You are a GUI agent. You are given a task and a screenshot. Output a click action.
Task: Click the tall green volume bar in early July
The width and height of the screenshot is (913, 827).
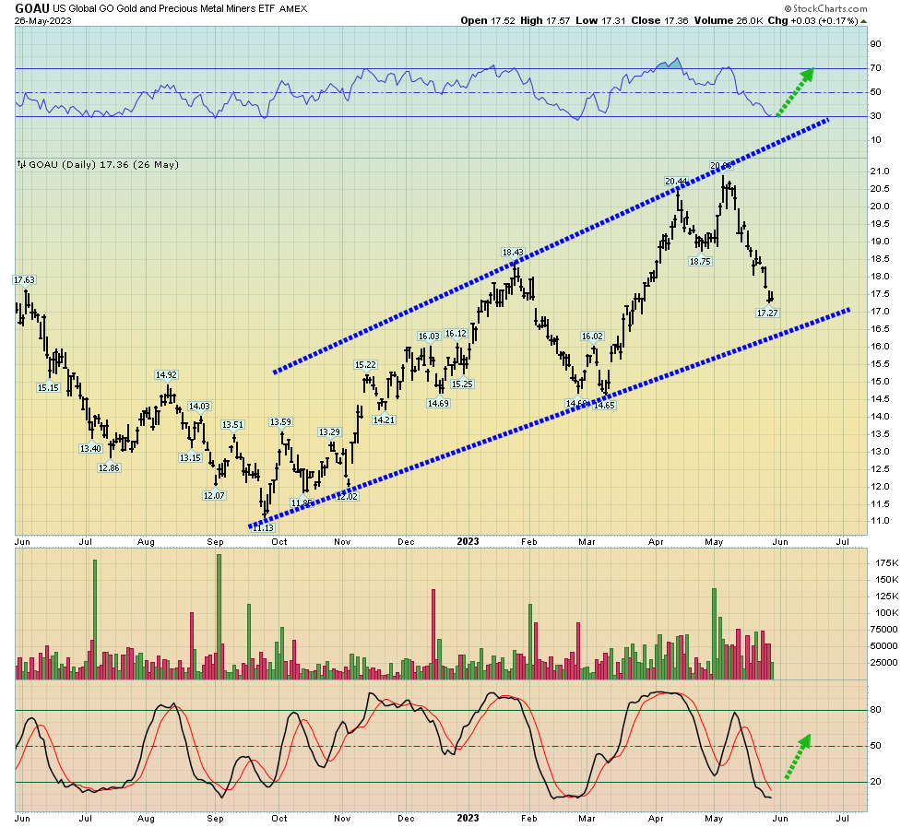[x=95, y=620]
